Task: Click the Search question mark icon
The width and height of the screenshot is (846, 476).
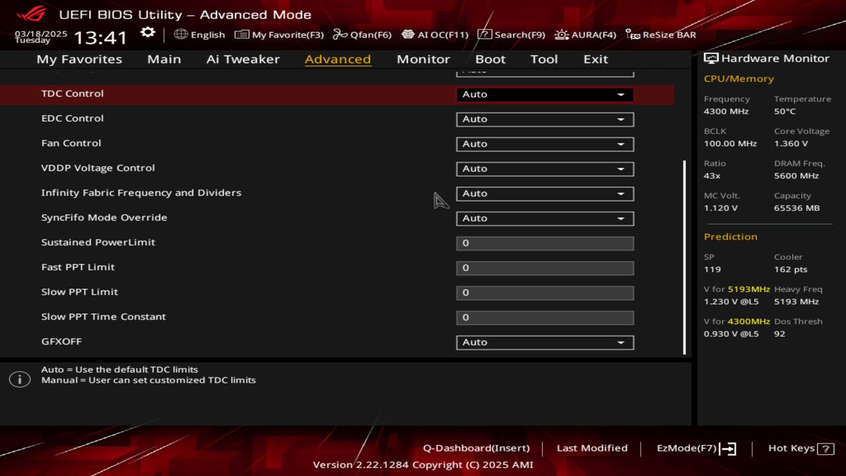Action: [484, 34]
